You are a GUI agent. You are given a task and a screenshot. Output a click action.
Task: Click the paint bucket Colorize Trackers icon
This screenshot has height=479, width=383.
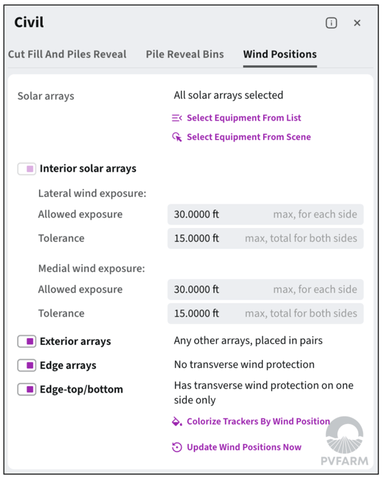177,422
